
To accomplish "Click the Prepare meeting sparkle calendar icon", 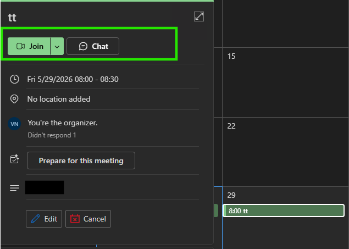I will tap(15, 159).
